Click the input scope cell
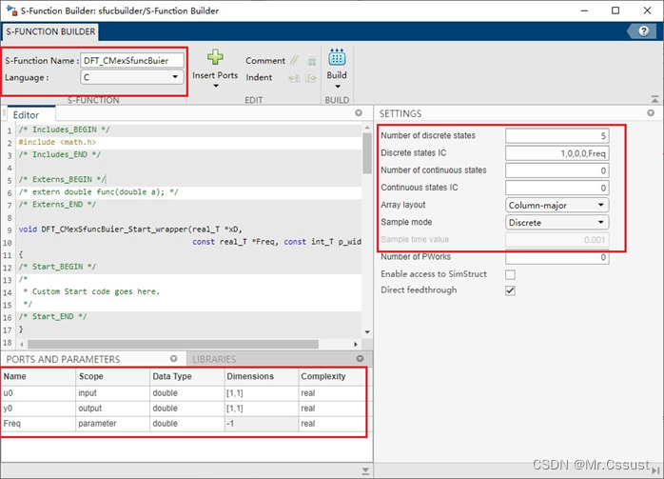The width and height of the screenshot is (664, 479). pyautogui.click(x=112, y=393)
